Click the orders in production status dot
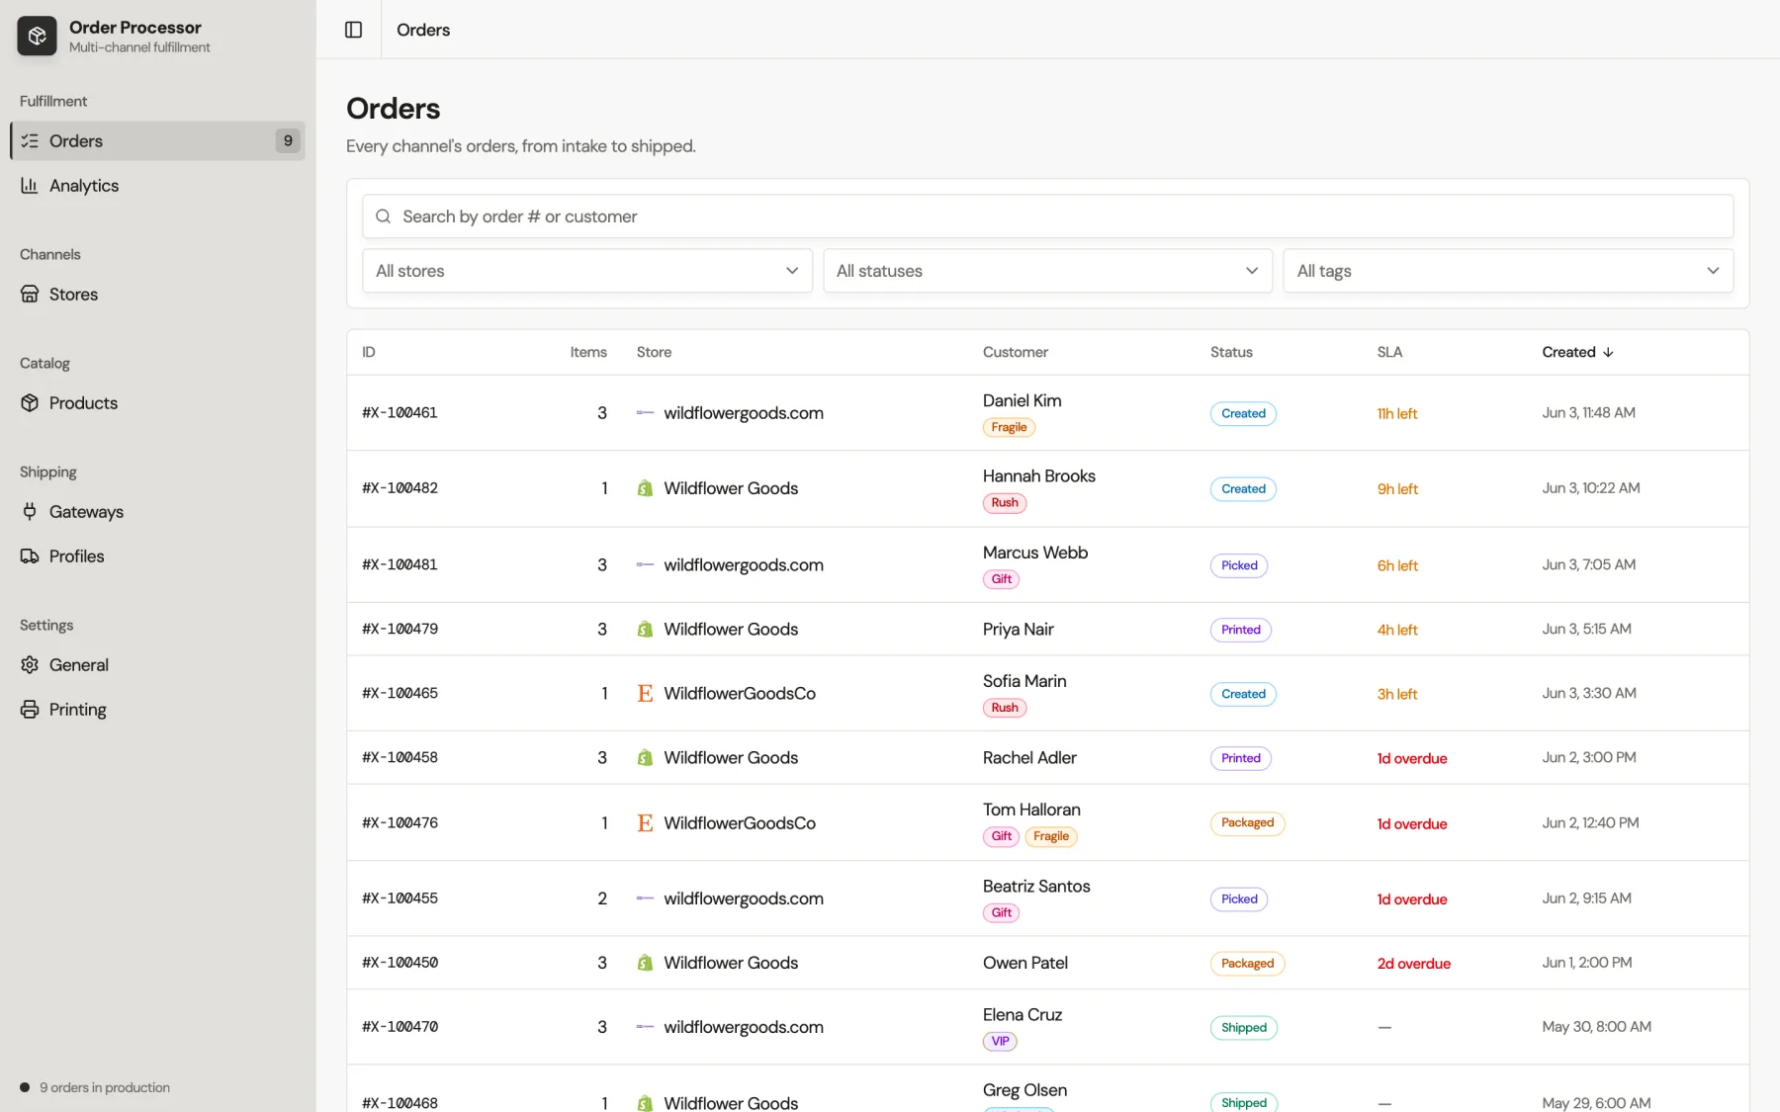 coord(25,1087)
